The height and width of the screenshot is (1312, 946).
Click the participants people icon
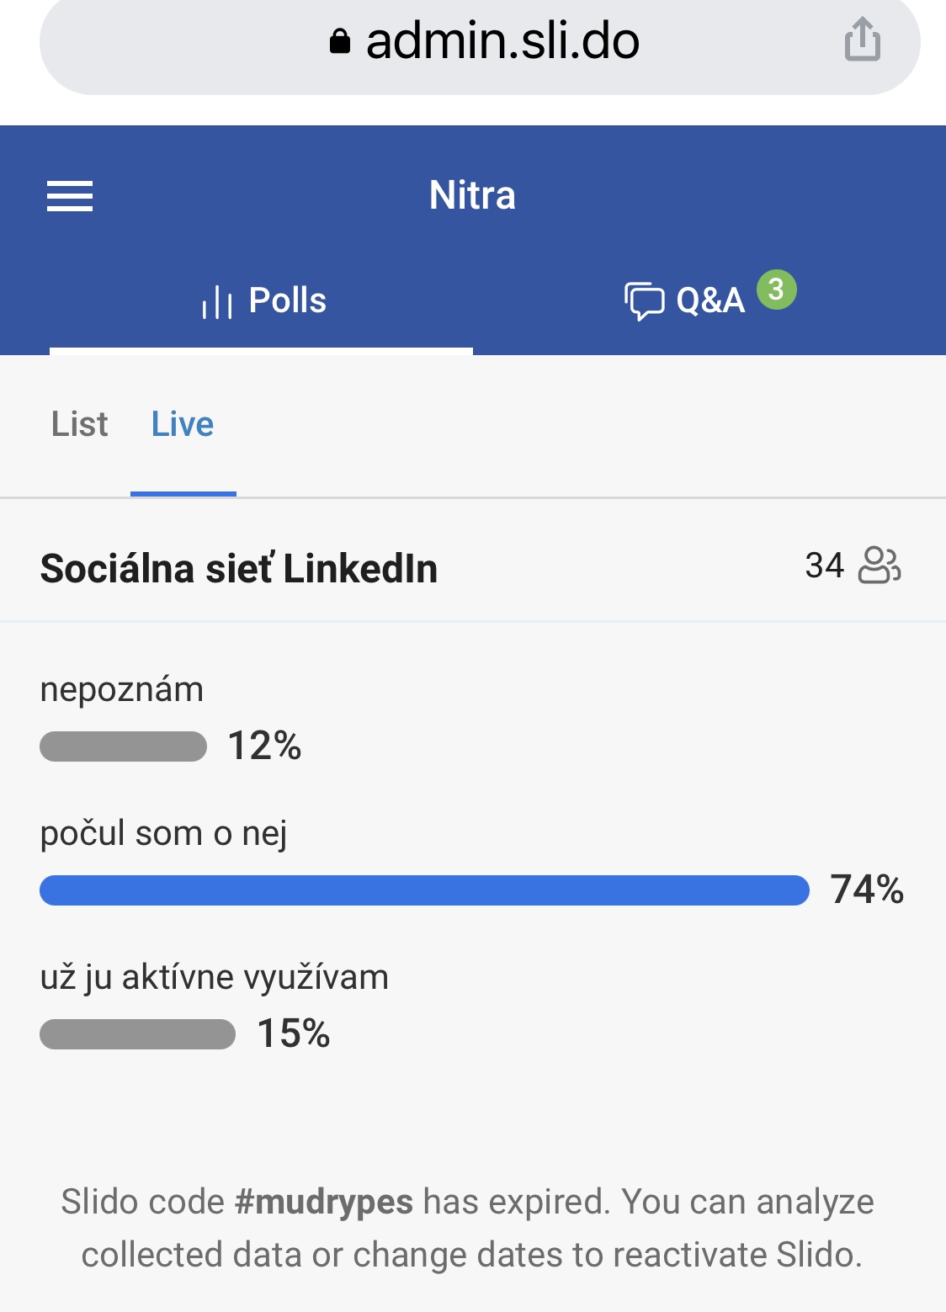[880, 565]
